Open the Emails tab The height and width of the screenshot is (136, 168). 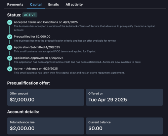coord(53,4)
